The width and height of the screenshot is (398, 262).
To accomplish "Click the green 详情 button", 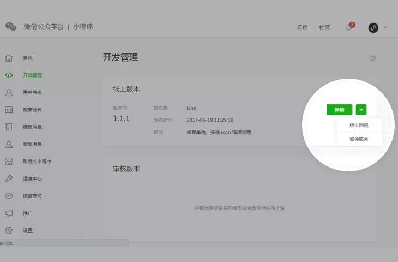I will [x=339, y=110].
